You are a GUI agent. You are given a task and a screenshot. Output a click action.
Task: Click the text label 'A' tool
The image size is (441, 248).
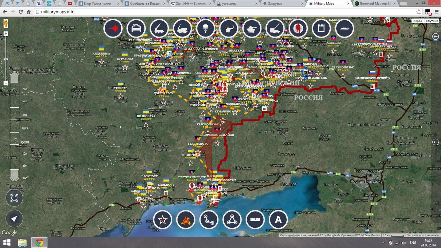(278, 219)
